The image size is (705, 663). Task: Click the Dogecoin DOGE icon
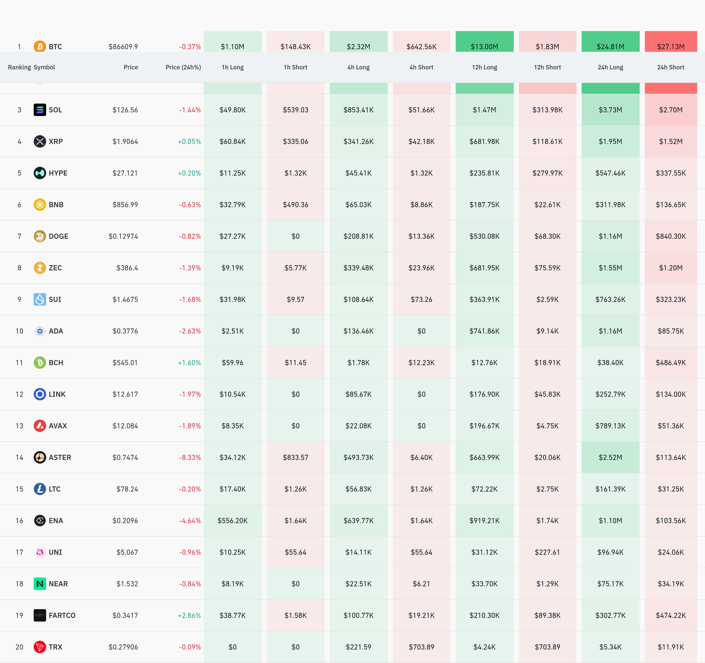40,236
